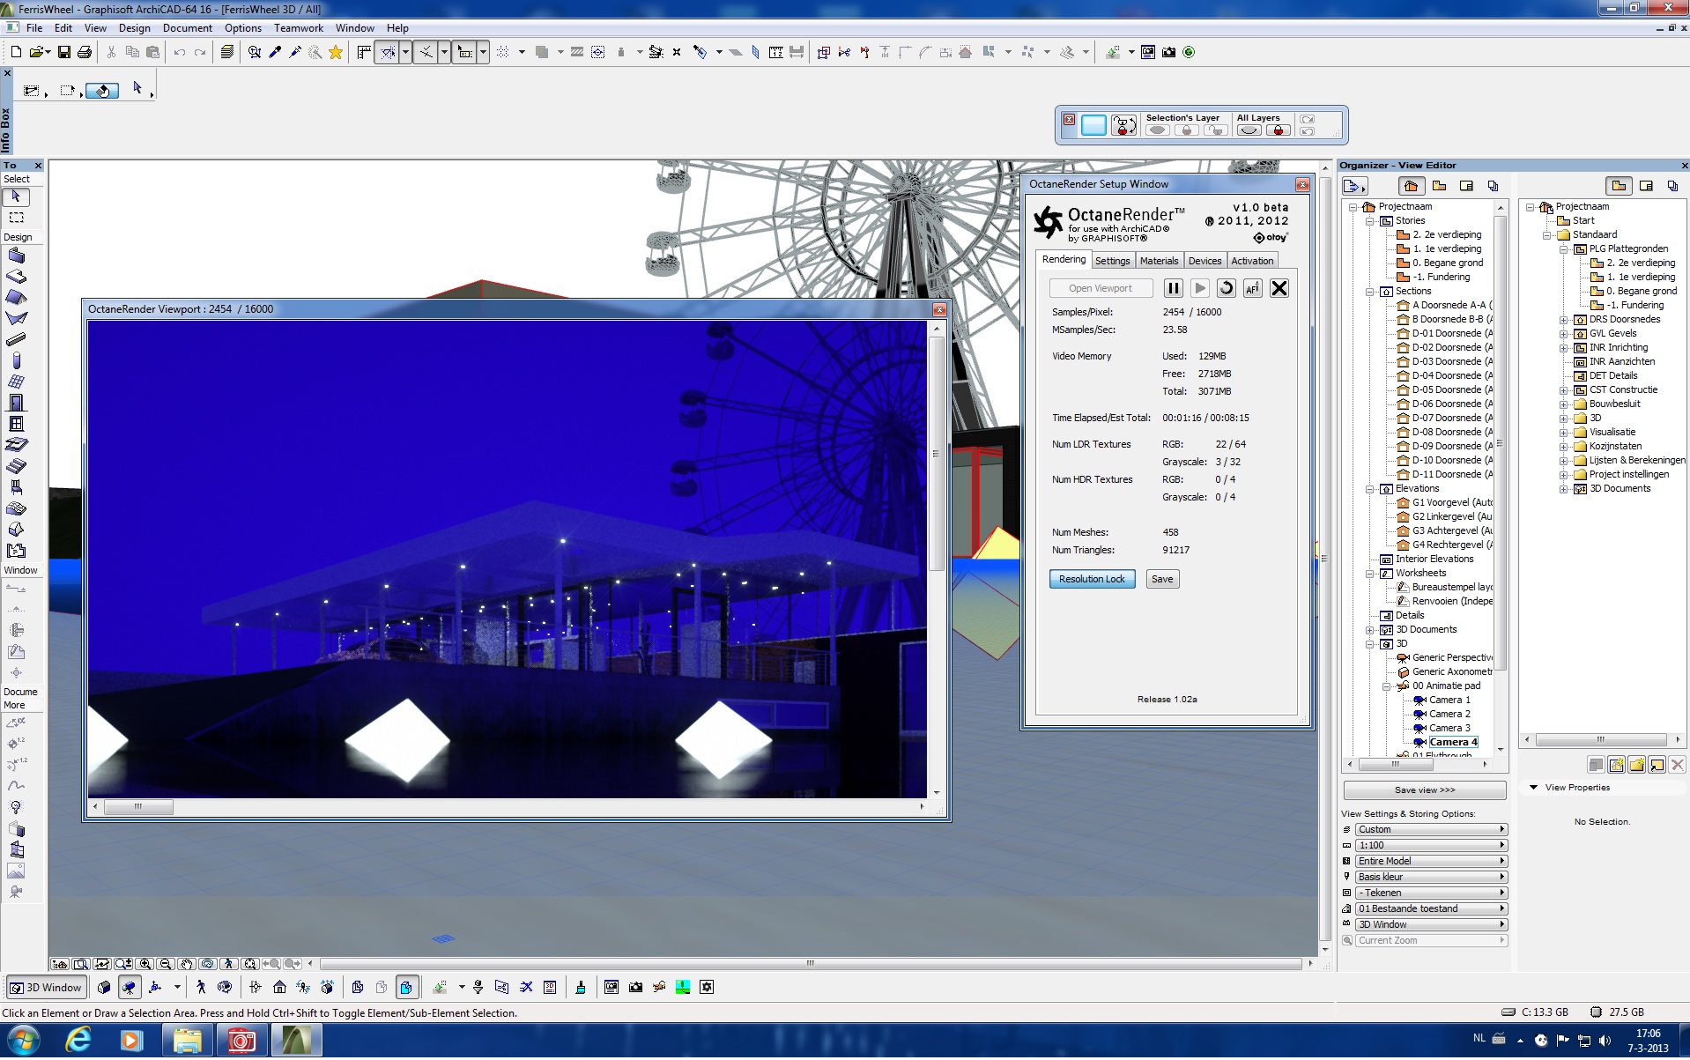This screenshot has height=1060, width=1690.
Task: Select the Arrow tool in the Toolbox
Action: 16,196
